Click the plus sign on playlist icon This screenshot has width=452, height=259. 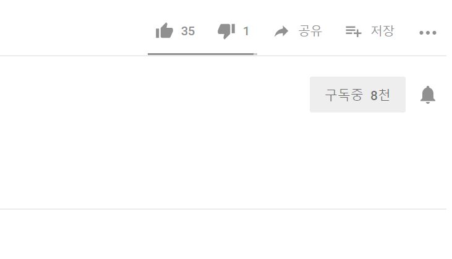pos(357,34)
